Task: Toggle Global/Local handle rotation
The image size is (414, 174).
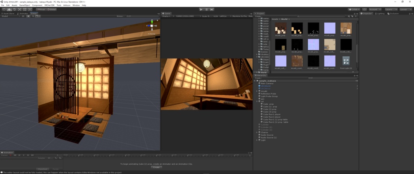Action: (x=52, y=9)
